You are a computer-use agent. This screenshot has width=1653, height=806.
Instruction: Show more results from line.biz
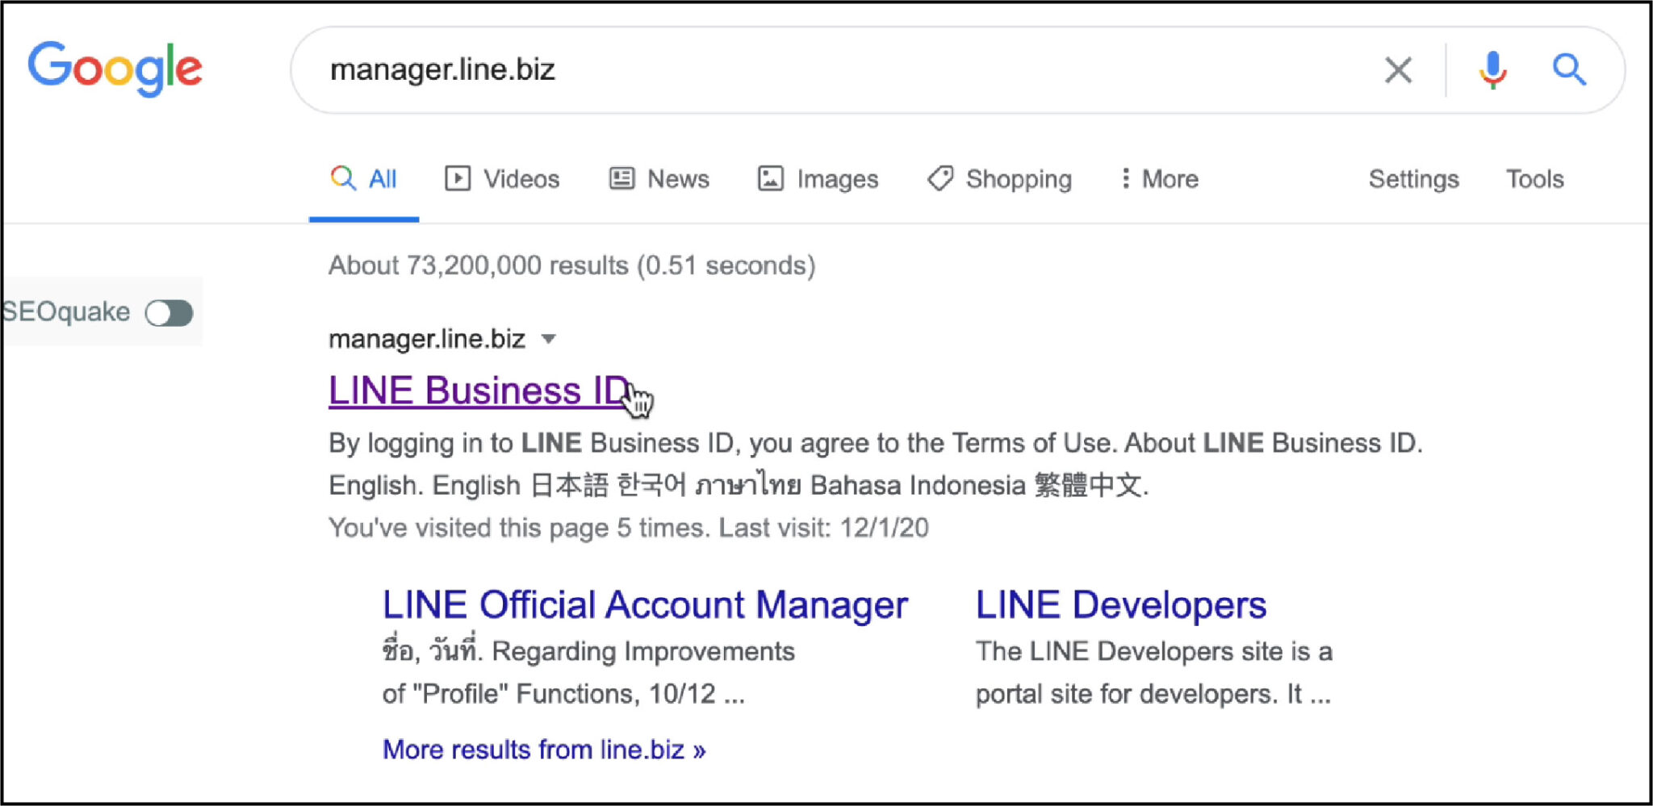(x=544, y=750)
